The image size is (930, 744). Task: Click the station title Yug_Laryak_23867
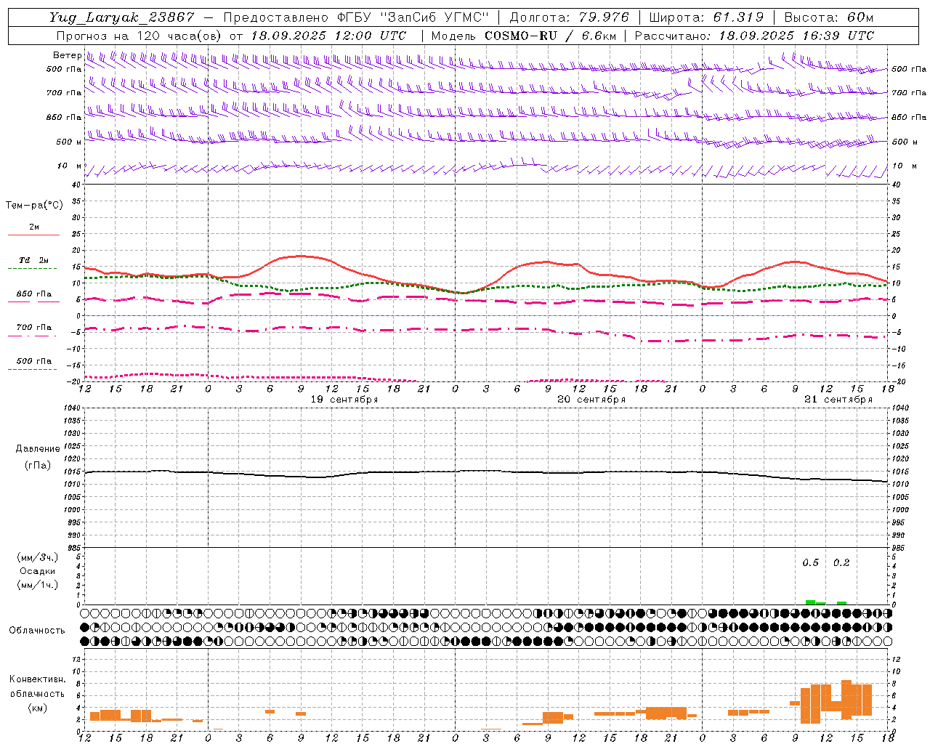pyautogui.click(x=121, y=17)
